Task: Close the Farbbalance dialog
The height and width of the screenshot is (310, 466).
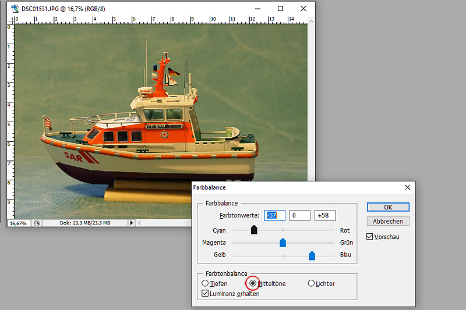Action: tap(407, 187)
